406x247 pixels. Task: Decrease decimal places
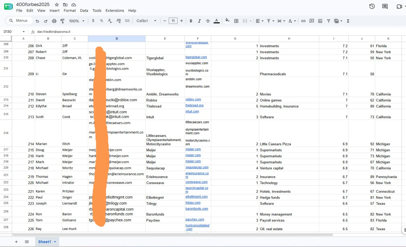click(x=110, y=21)
